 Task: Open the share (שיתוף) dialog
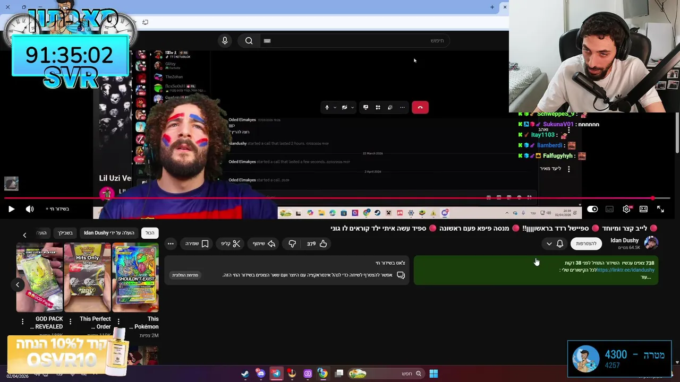click(x=264, y=244)
